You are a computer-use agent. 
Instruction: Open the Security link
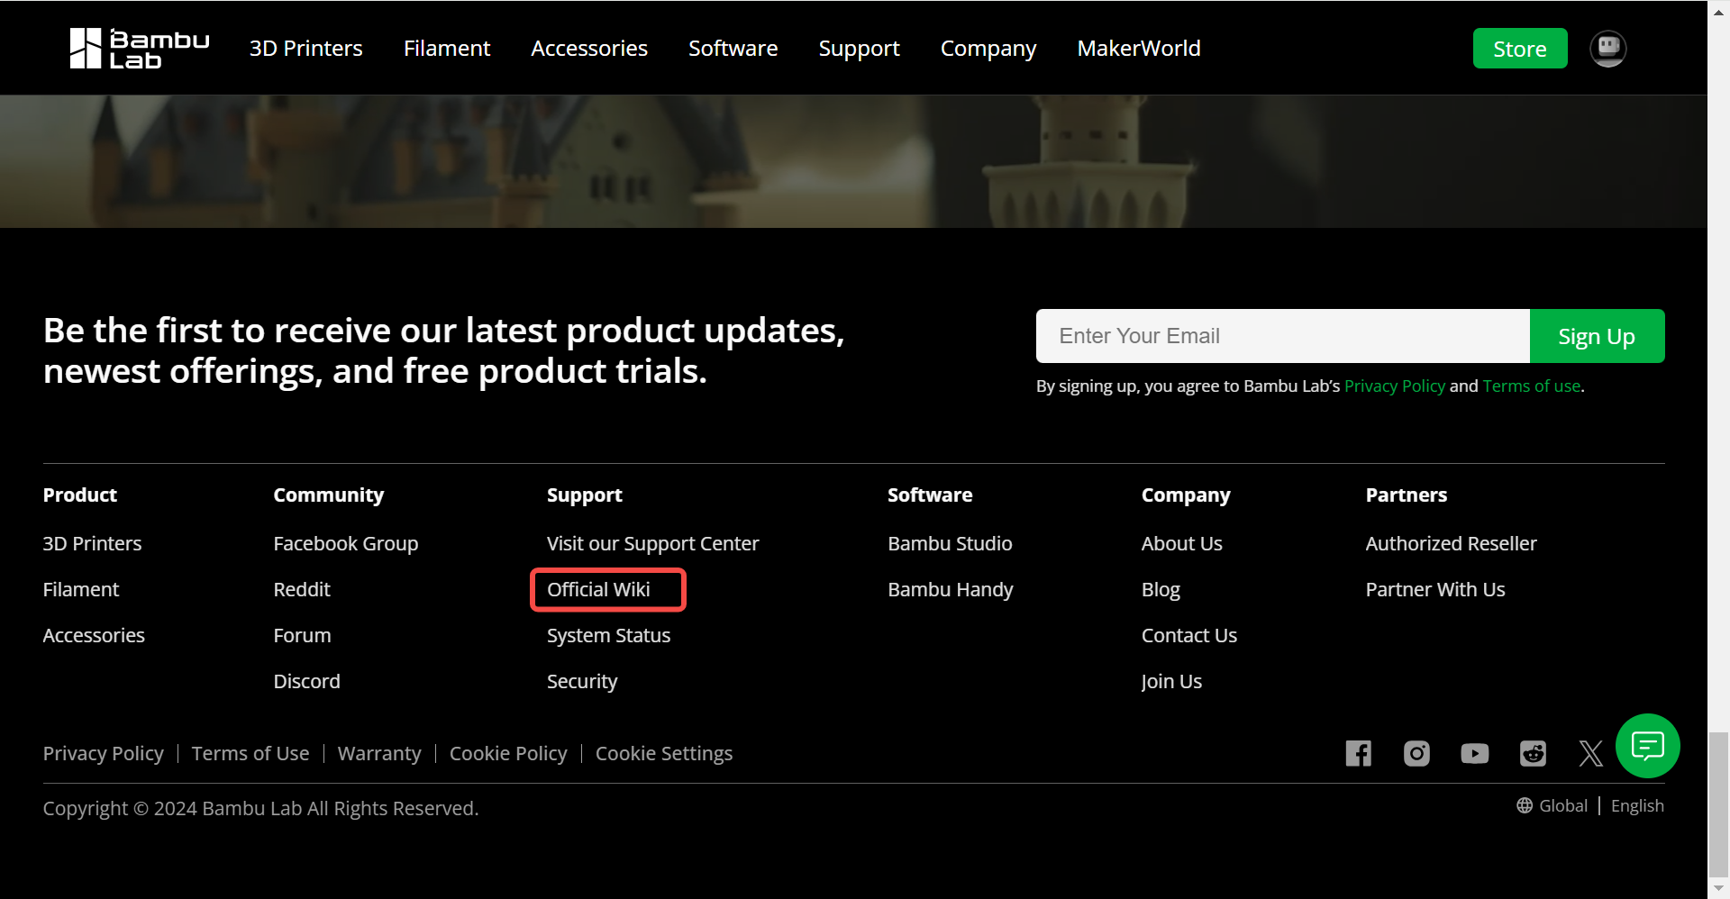582,681
